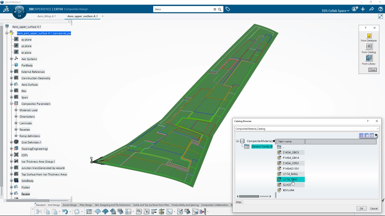
Task: Click the Item name column header
Action: pyautogui.click(x=291, y=141)
